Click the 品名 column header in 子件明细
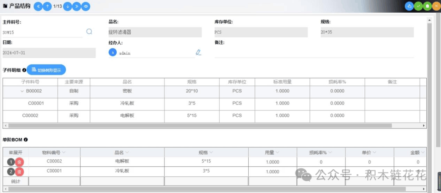 coord(127,82)
